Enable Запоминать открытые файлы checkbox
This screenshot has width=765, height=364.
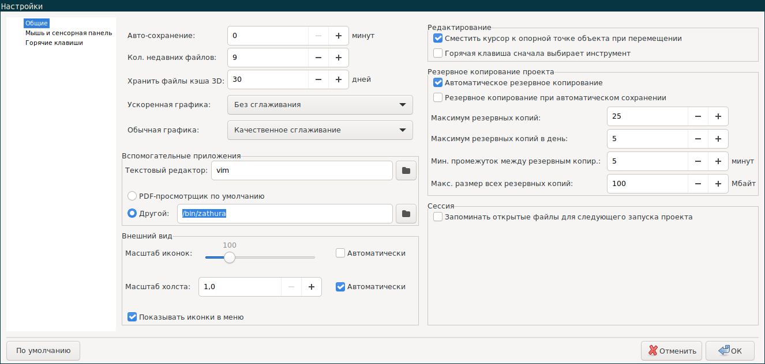click(438, 217)
